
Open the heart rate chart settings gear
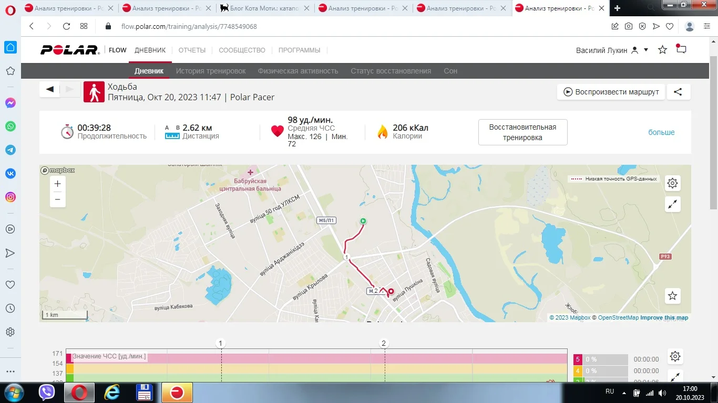coord(675,357)
